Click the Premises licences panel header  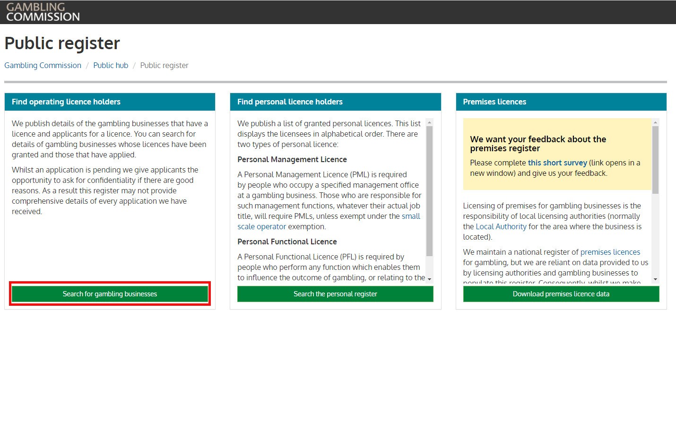[x=561, y=102]
